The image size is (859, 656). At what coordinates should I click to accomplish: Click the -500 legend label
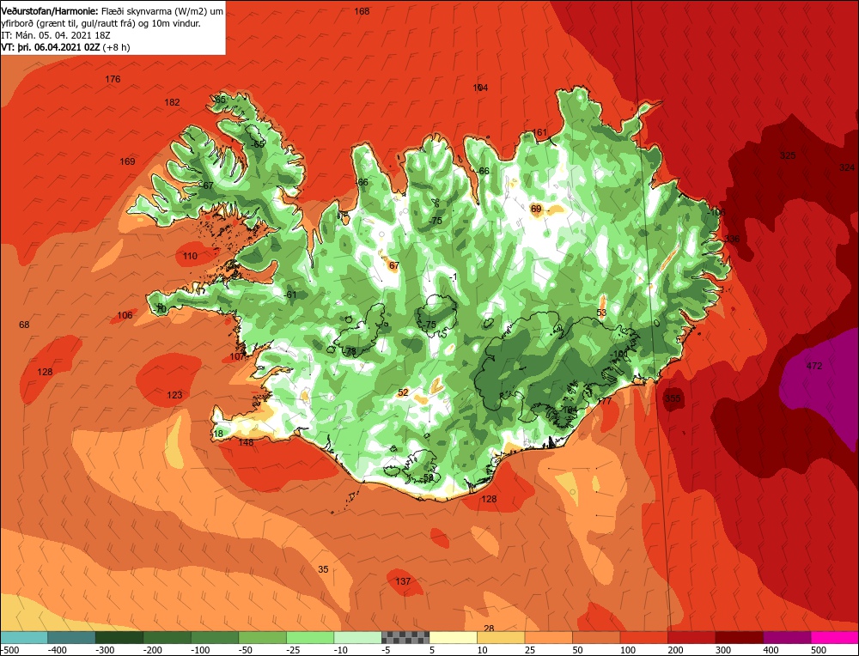coord(9,650)
